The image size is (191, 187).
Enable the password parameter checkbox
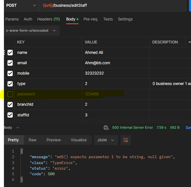tap(10, 94)
